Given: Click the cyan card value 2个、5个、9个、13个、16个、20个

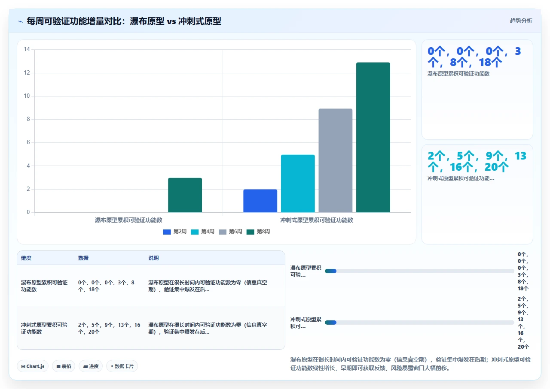Looking at the screenshot, I should click(477, 161).
